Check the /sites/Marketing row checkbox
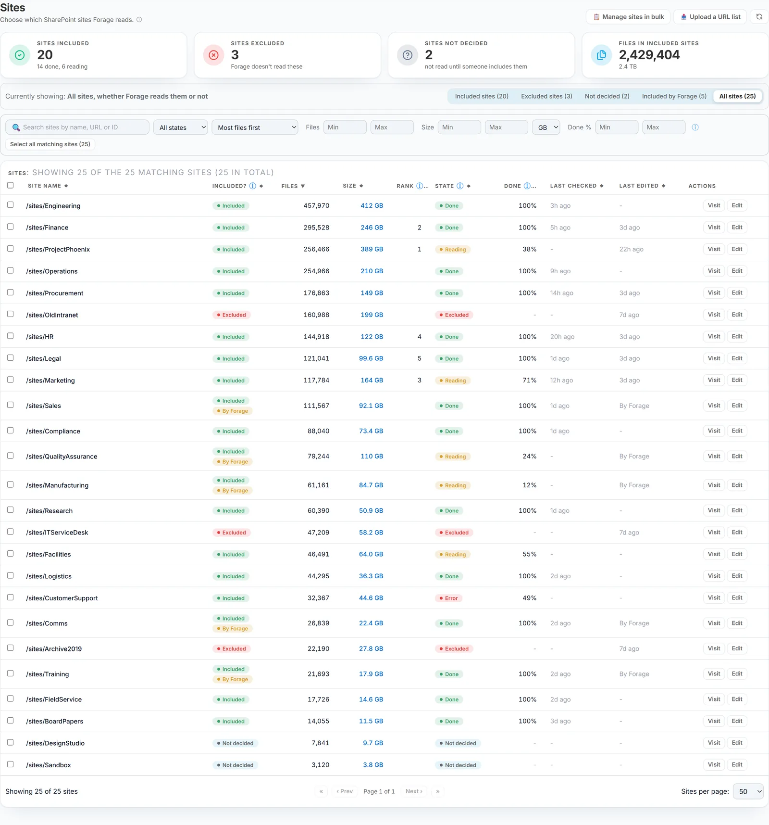Image resolution: width=769 pixels, height=825 pixels. point(11,380)
